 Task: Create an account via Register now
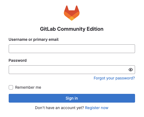(97, 108)
